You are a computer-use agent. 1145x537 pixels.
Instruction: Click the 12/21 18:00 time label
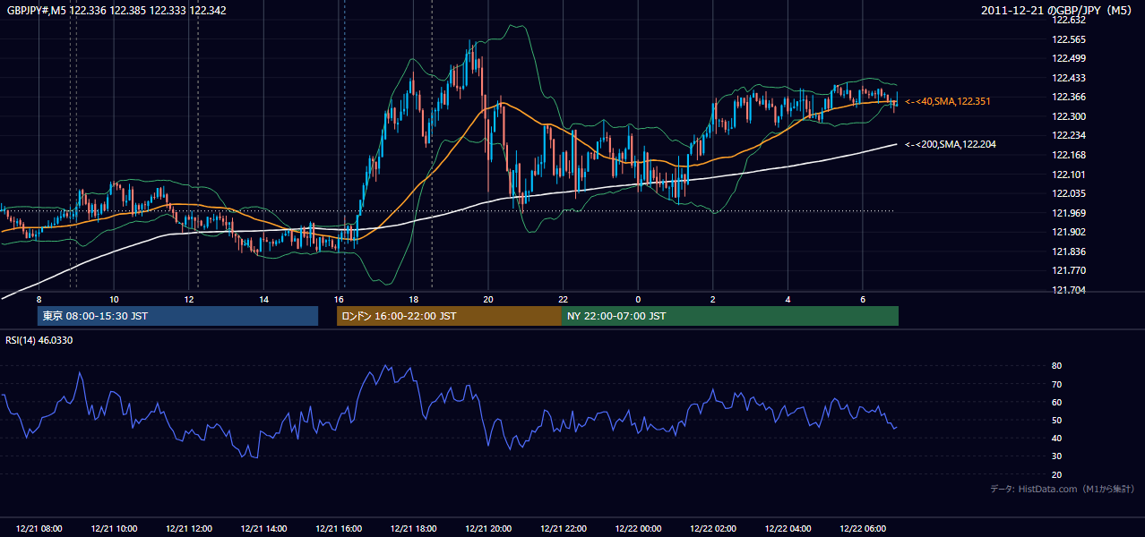click(413, 529)
